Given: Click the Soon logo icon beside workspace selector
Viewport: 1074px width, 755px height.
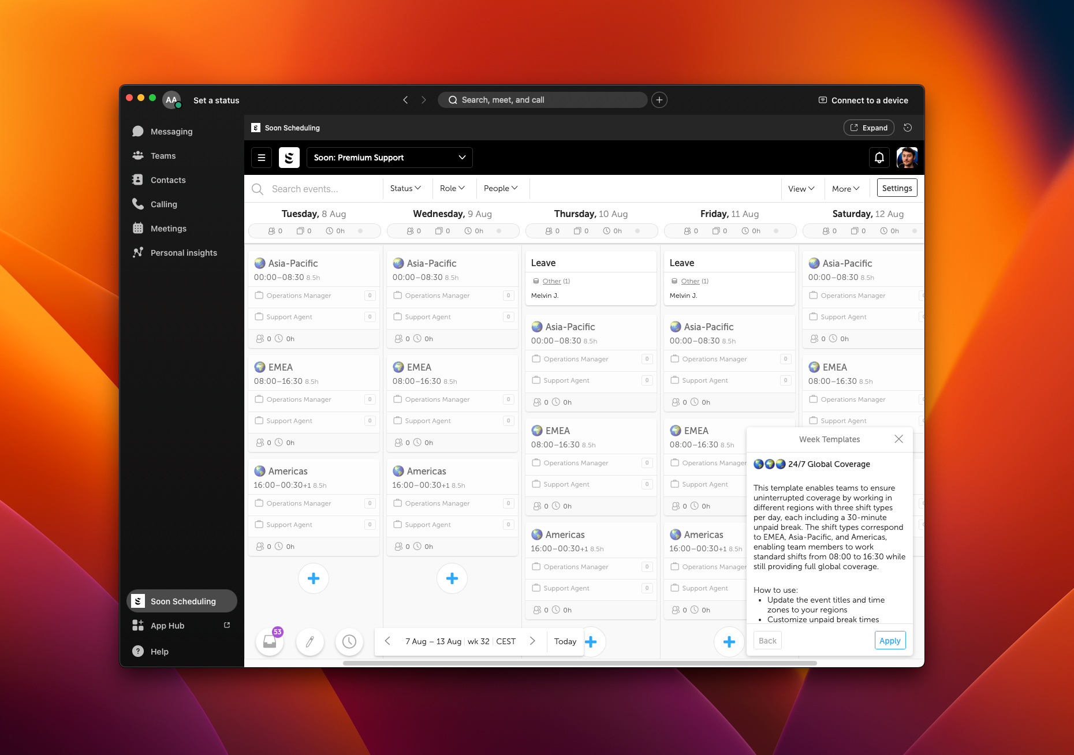Looking at the screenshot, I should 289,158.
